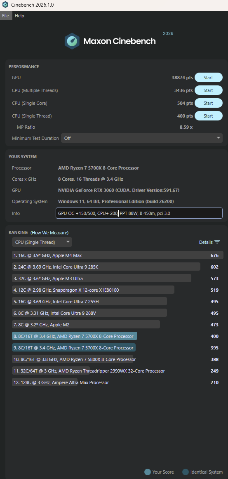This screenshot has width=228, height=479.
Task: Click the Your Score legend dot
Action: (x=148, y=472)
